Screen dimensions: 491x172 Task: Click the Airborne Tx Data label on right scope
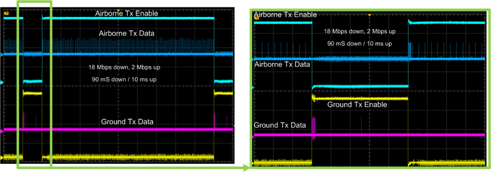282,65
